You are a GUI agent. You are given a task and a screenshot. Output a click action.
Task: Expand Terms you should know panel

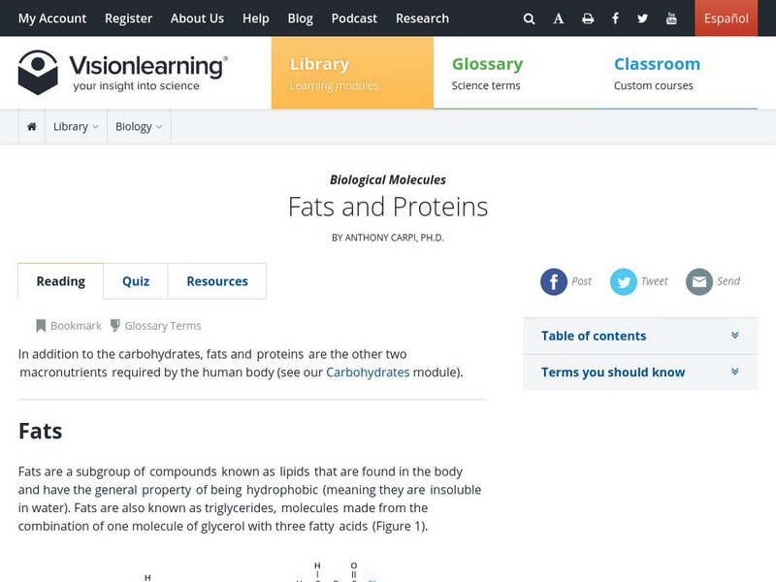[640, 372]
